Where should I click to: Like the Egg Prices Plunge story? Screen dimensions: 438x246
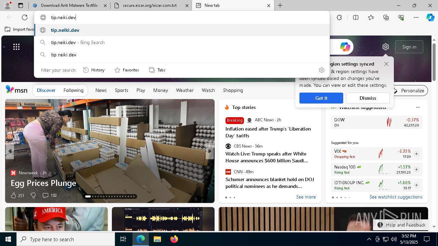pyautogui.click(x=13, y=195)
